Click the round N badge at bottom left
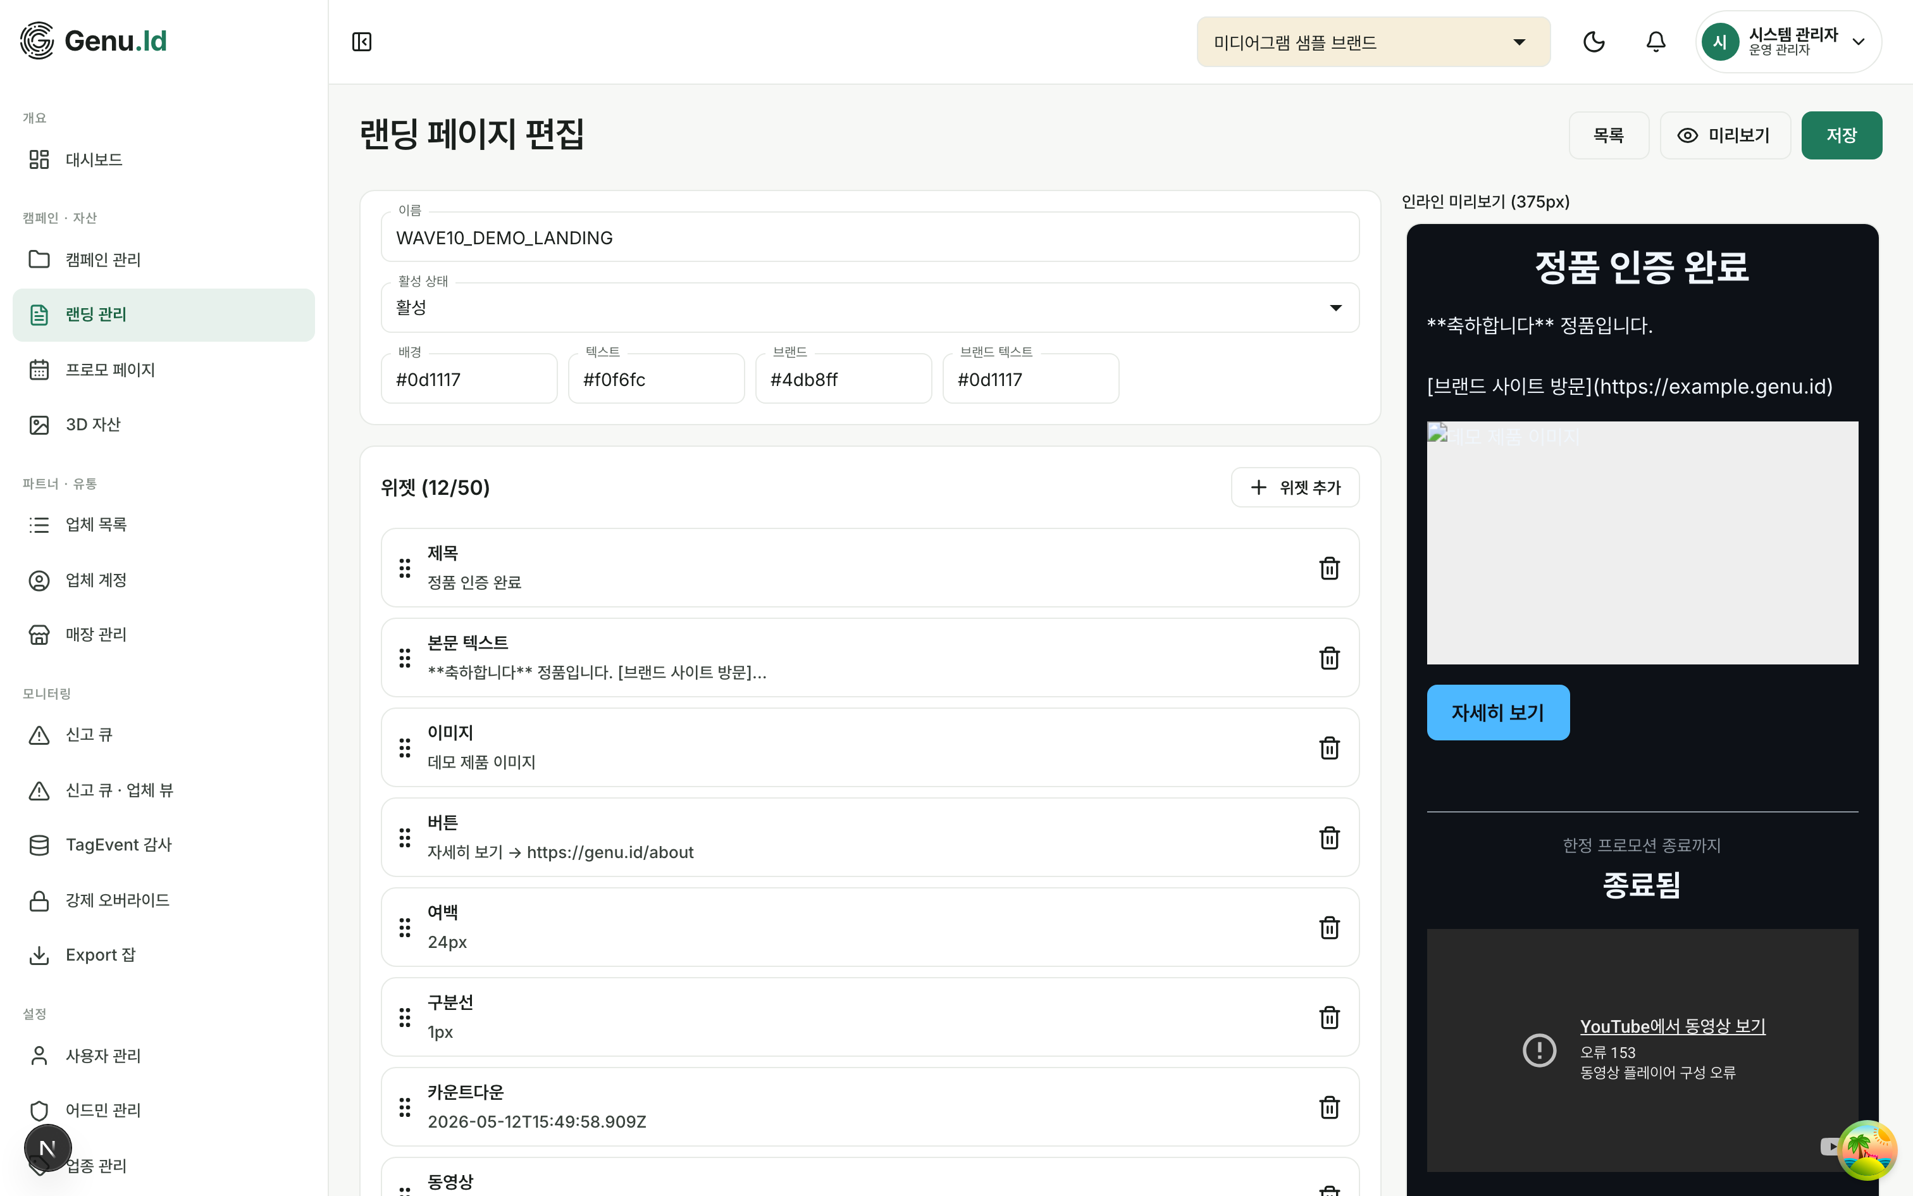 point(47,1149)
